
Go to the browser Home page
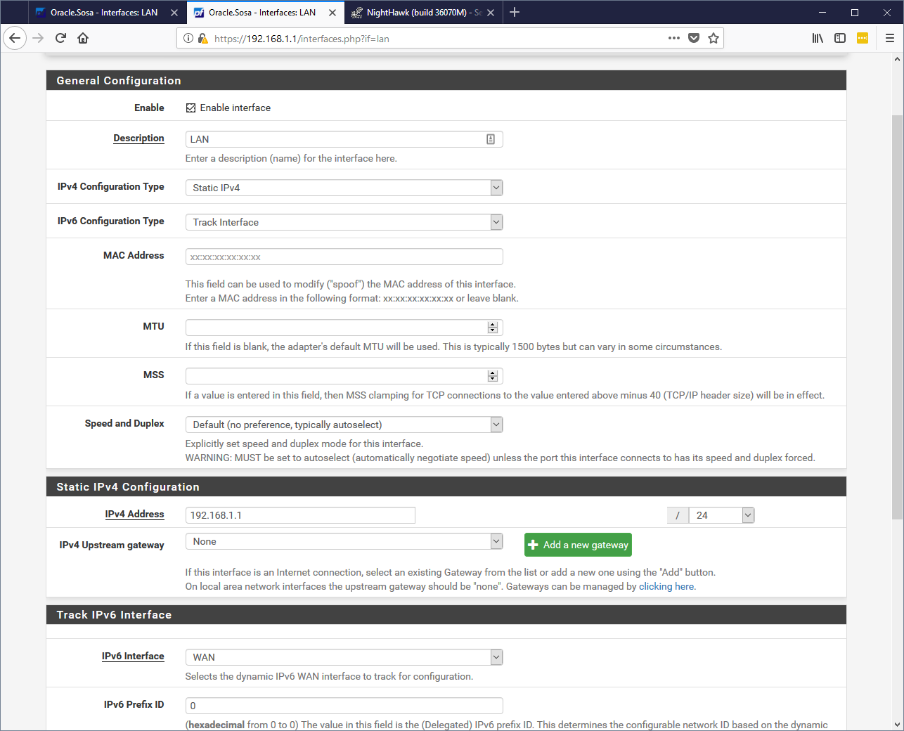[83, 38]
